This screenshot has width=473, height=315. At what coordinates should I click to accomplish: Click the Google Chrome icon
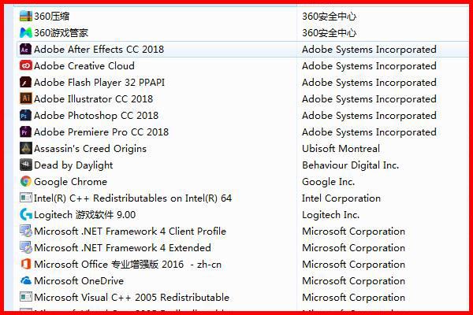point(26,181)
